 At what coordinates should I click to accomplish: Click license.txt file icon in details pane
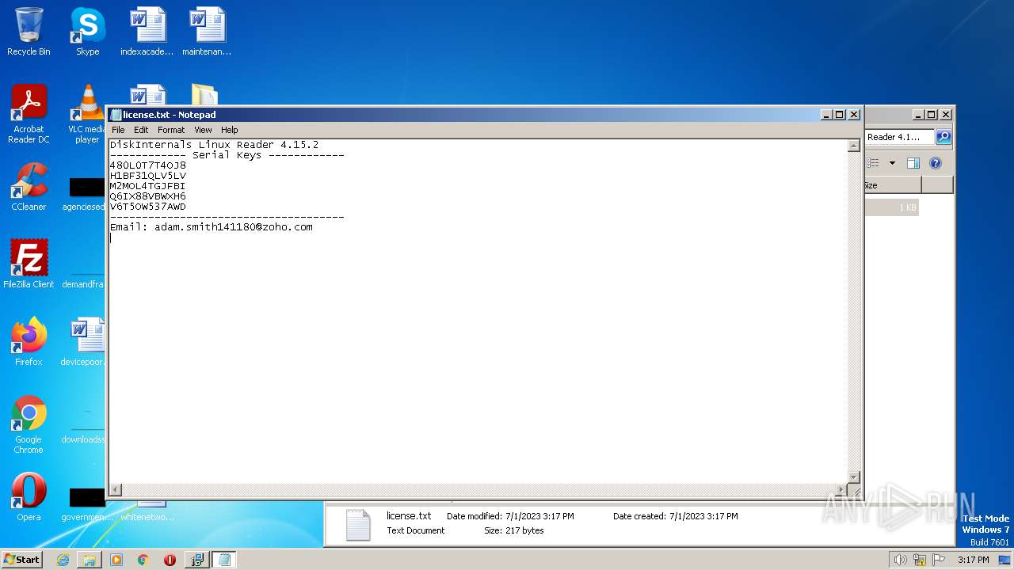click(358, 525)
